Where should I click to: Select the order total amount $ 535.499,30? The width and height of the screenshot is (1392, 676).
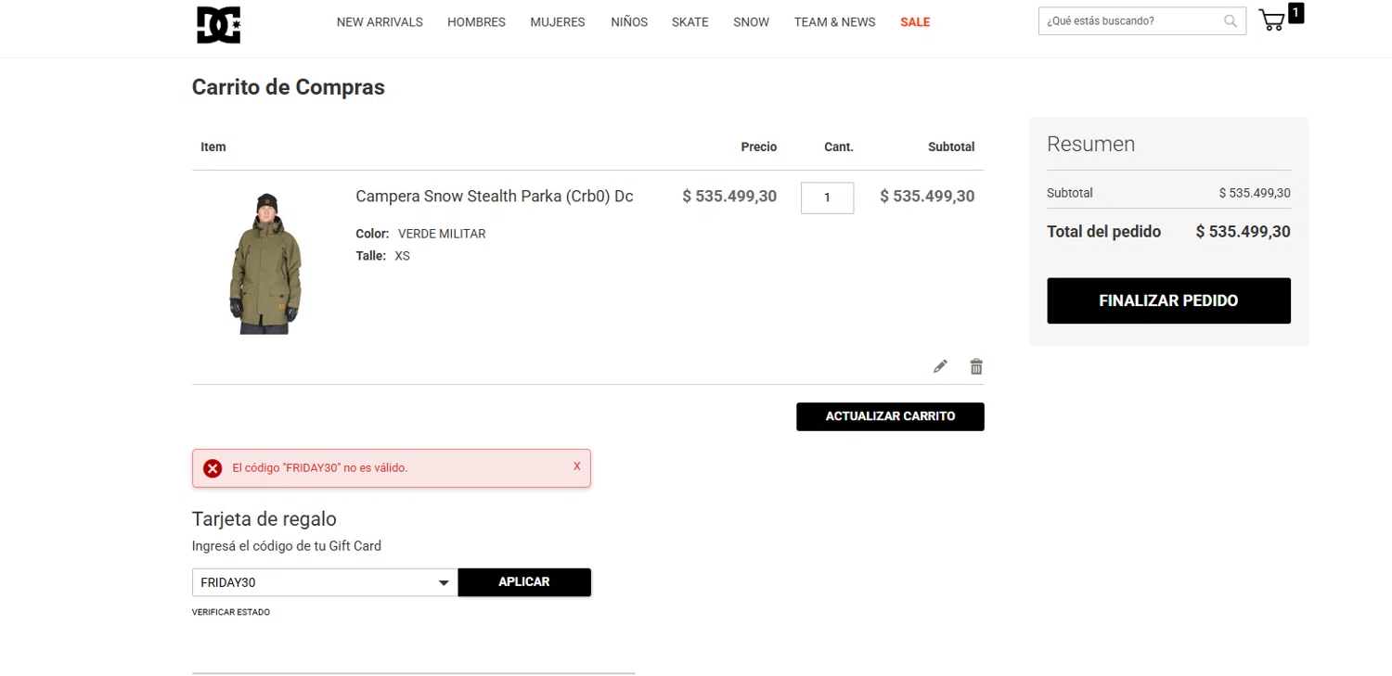pyautogui.click(x=1243, y=232)
